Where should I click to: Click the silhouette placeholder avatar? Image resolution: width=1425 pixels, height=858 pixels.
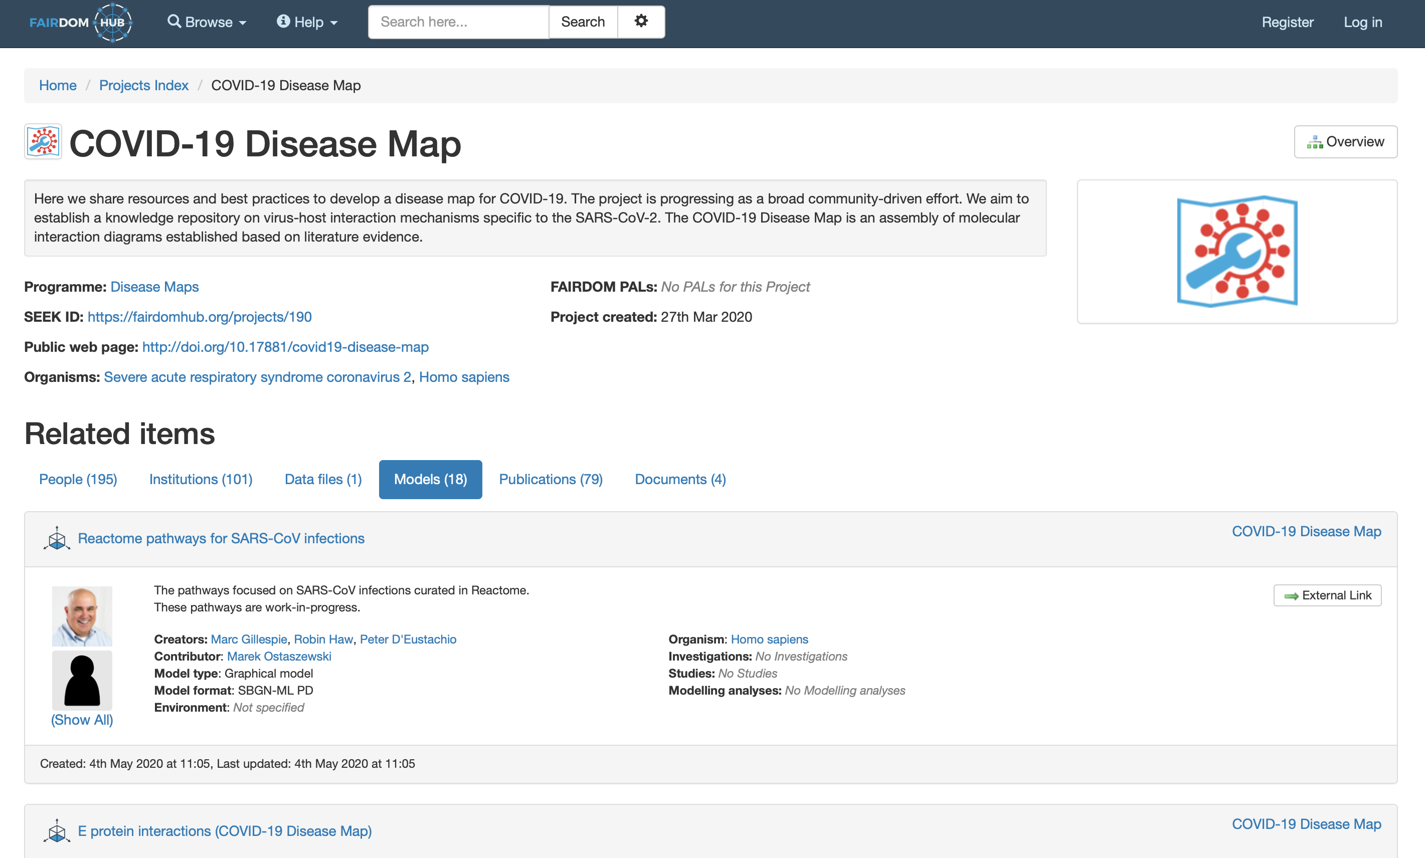[82, 681]
